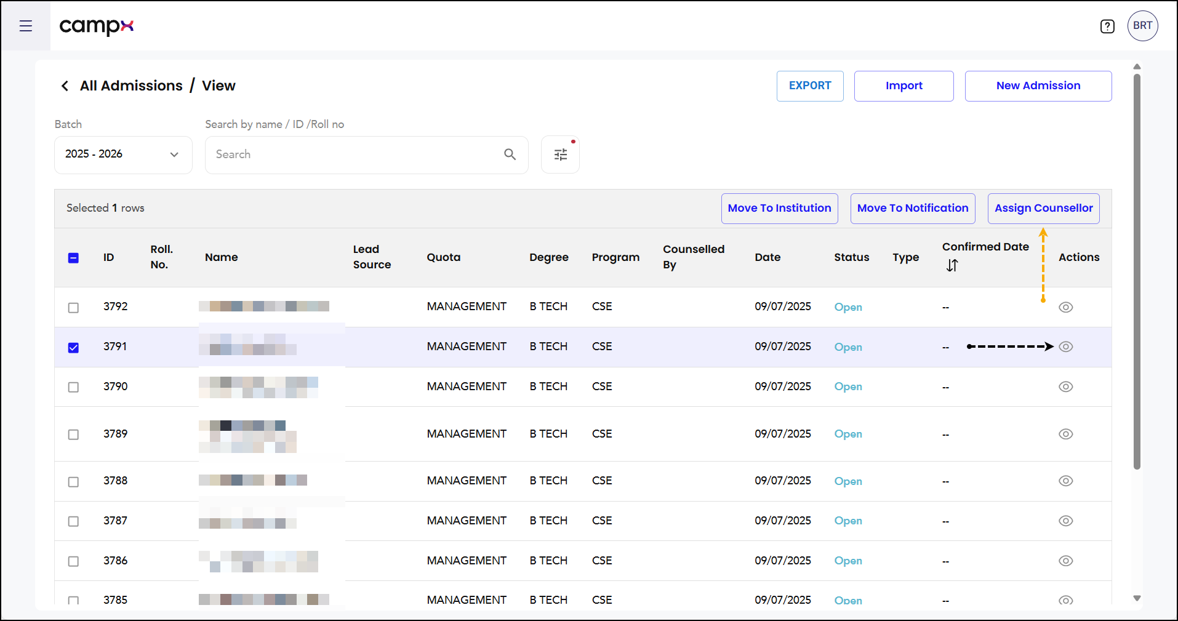Click Move To Notification button

(913, 209)
